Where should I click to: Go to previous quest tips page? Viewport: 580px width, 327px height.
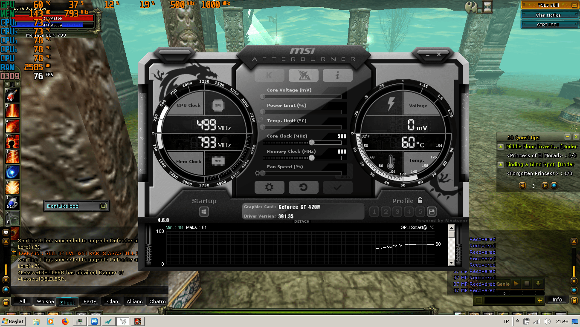coord(522,186)
